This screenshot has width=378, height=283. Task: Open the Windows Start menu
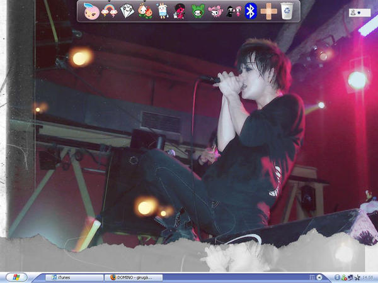pos(16,277)
